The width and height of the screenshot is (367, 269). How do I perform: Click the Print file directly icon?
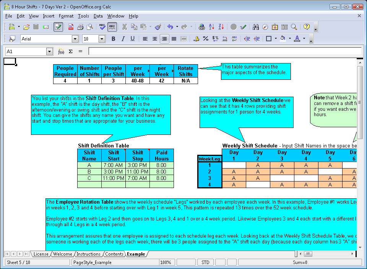pyautogui.click(x=80, y=27)
